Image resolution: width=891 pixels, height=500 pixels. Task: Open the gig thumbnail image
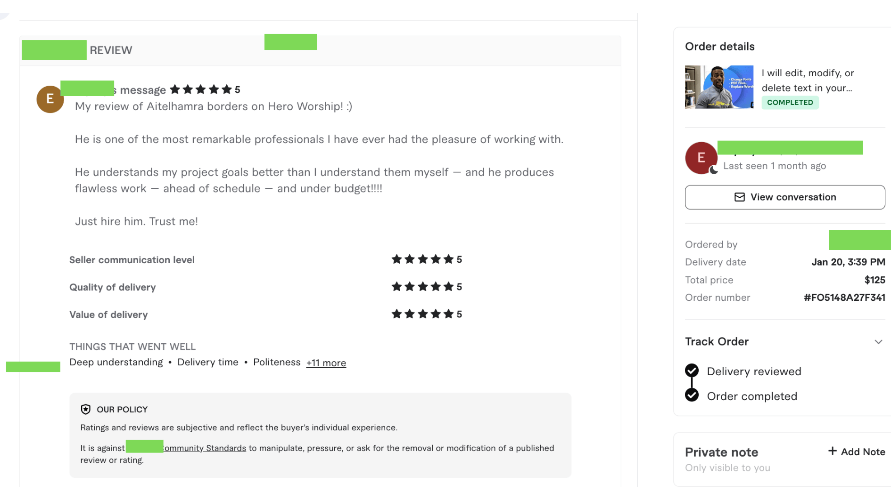tap(718, 87)
